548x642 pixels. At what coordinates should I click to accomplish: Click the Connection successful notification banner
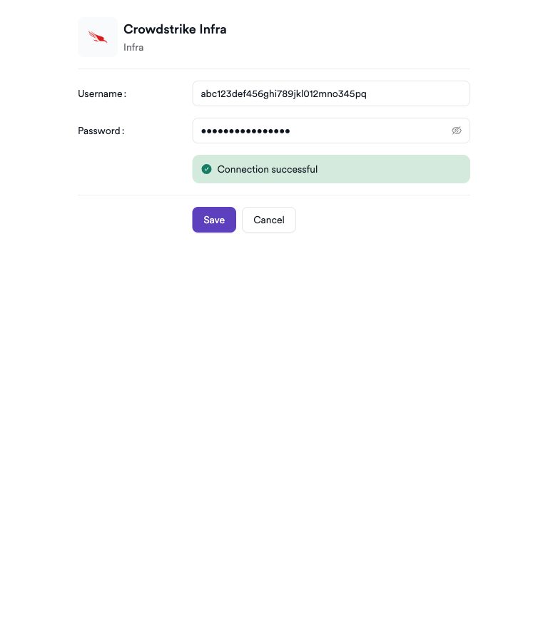click(x=331, y=169)
